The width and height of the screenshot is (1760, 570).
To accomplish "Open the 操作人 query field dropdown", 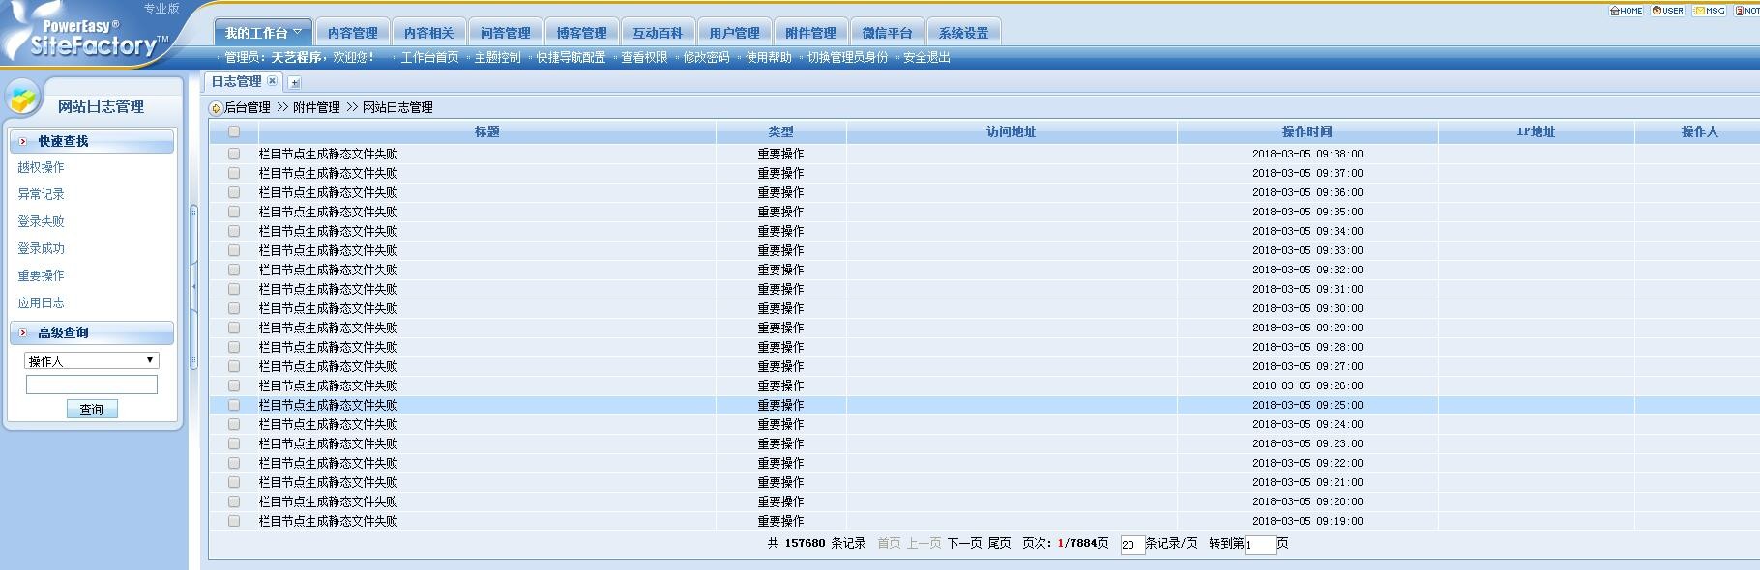I will pos(92,360).
